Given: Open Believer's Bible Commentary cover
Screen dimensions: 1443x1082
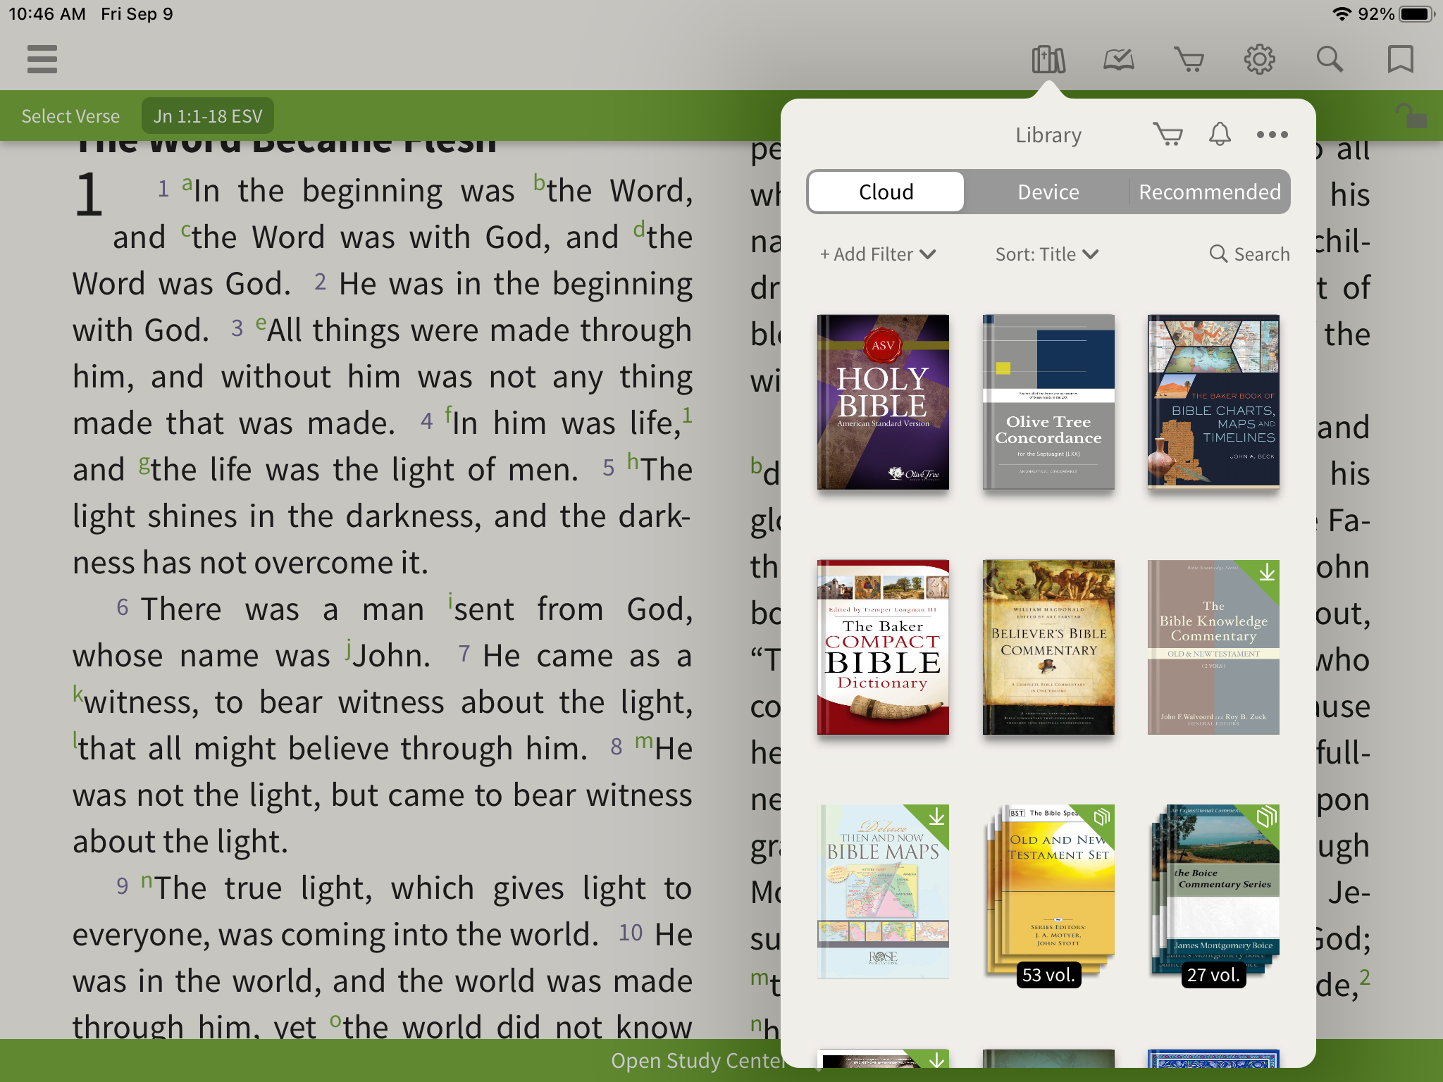Looking at the screenshot, I should pyautogui.click(x=1048, y=647).
